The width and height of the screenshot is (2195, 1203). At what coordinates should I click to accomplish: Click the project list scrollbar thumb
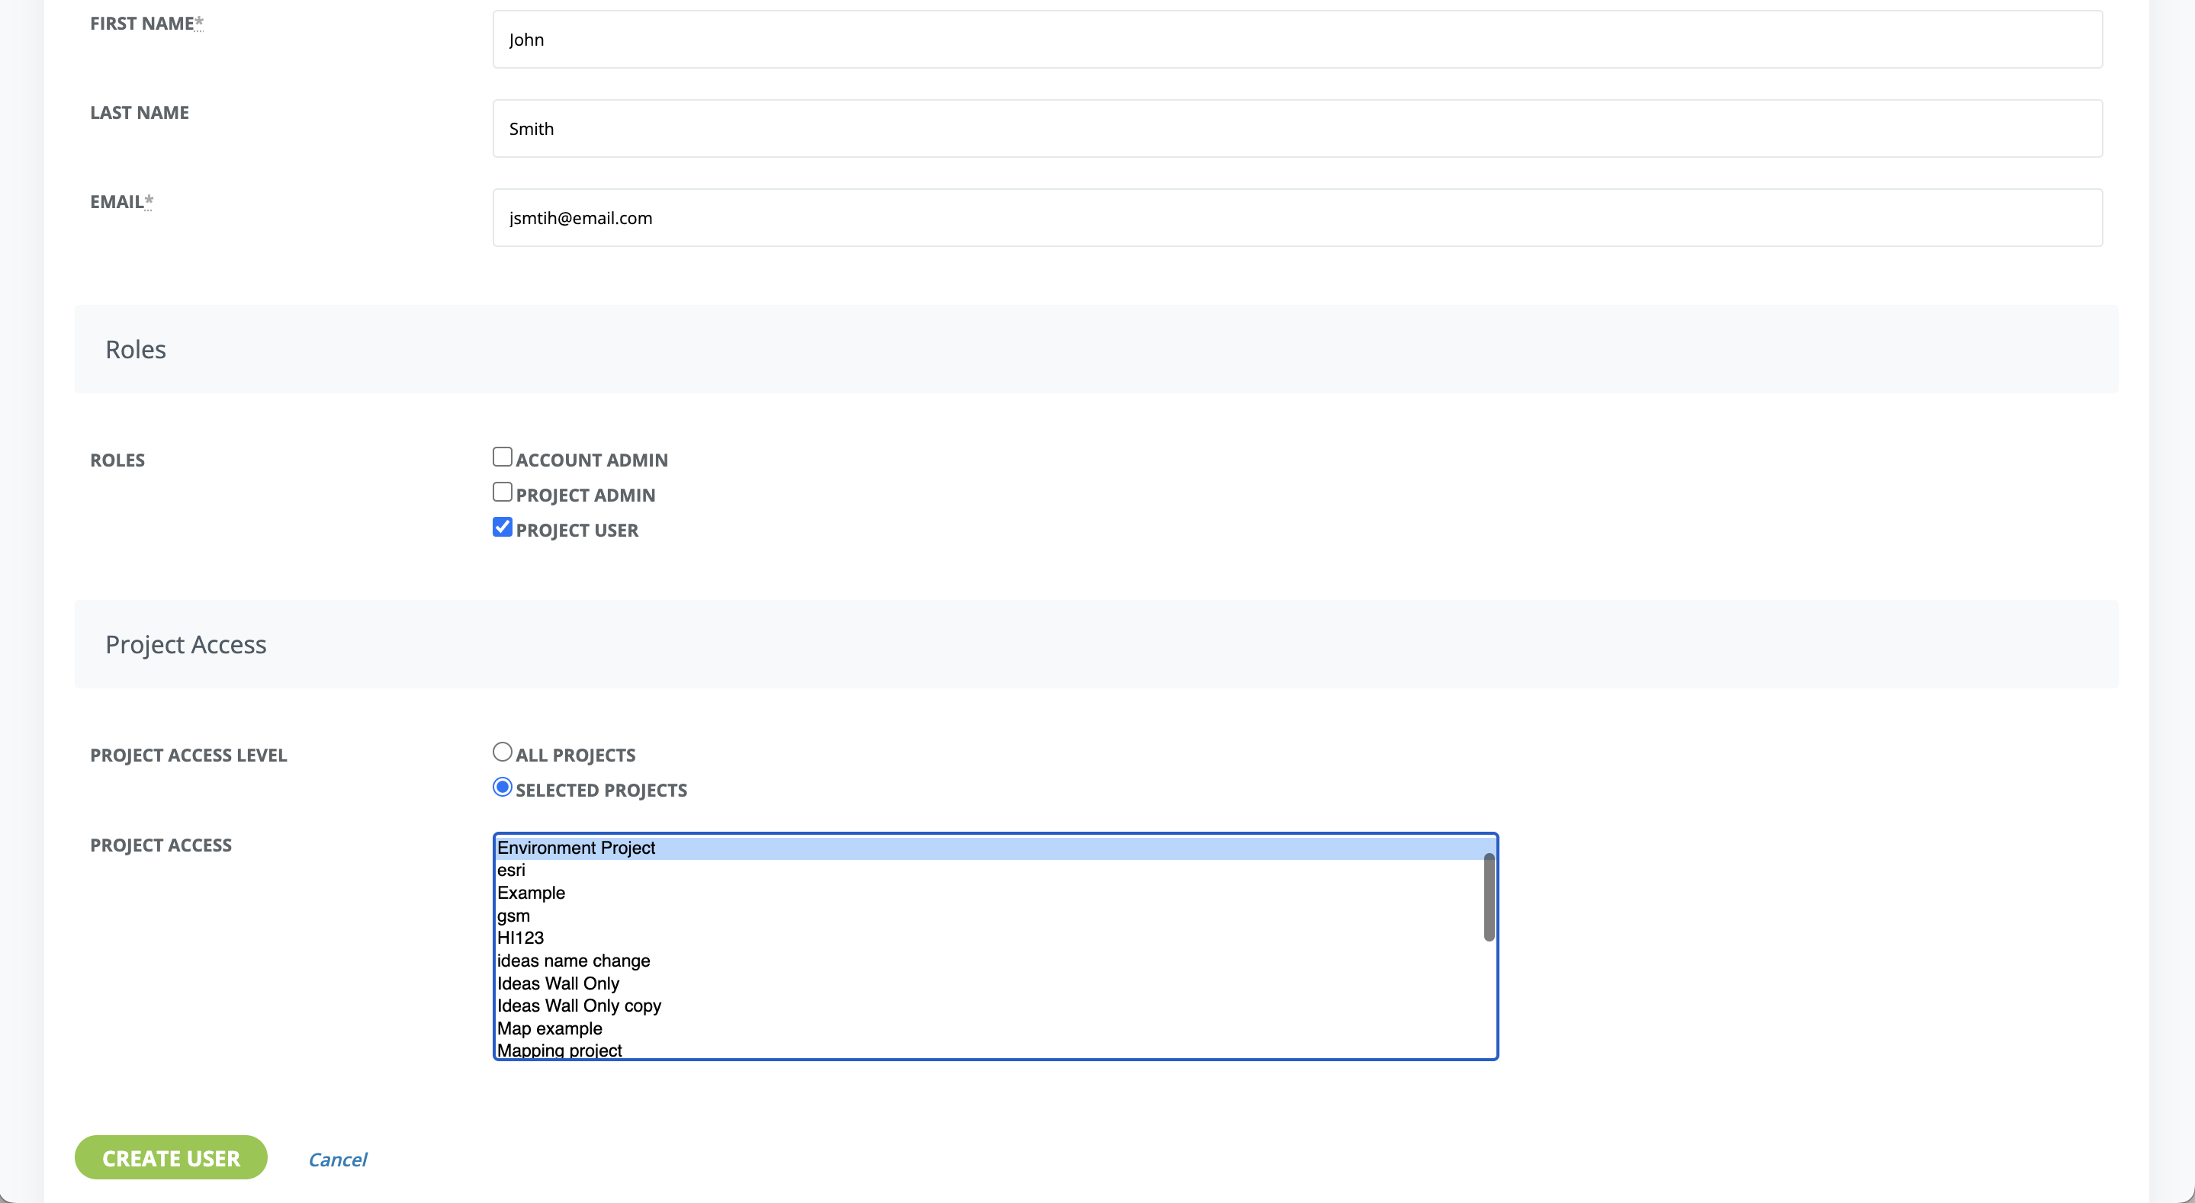[1489, 897]
